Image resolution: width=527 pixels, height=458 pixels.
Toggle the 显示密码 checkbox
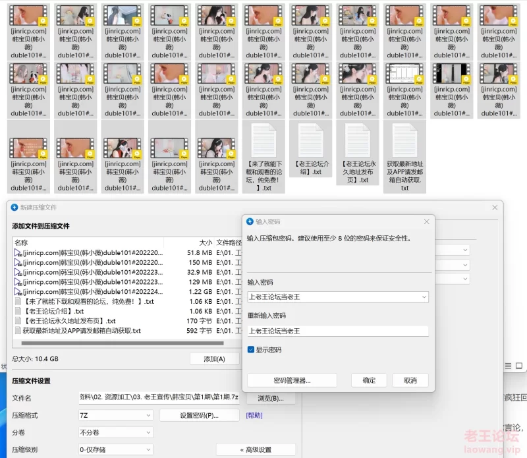pos(251,350)
